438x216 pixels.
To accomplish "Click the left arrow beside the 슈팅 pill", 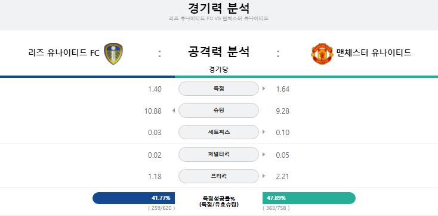I will (x=174, y=111).
